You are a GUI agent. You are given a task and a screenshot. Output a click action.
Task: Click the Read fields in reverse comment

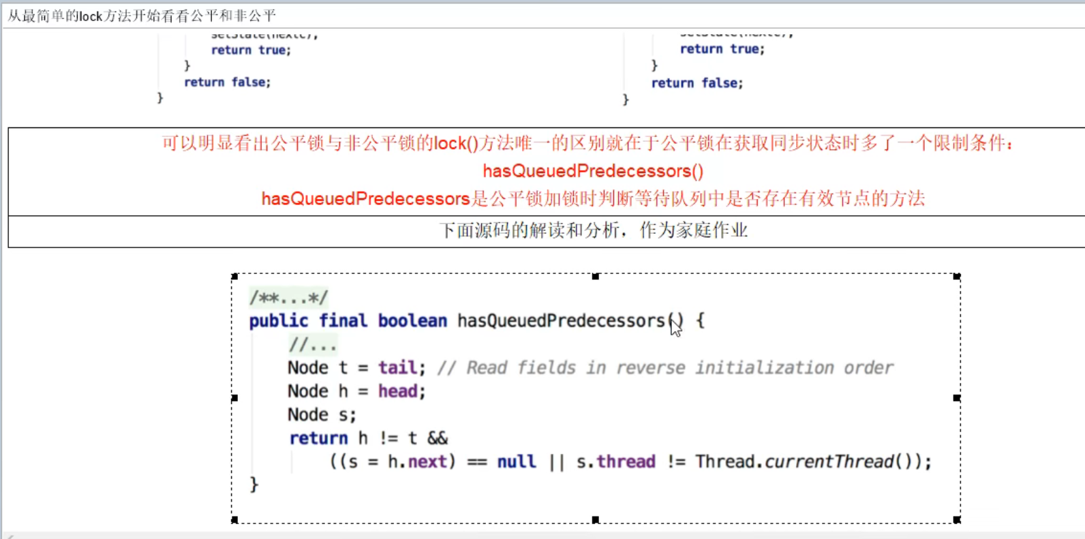tap(665, 368)
